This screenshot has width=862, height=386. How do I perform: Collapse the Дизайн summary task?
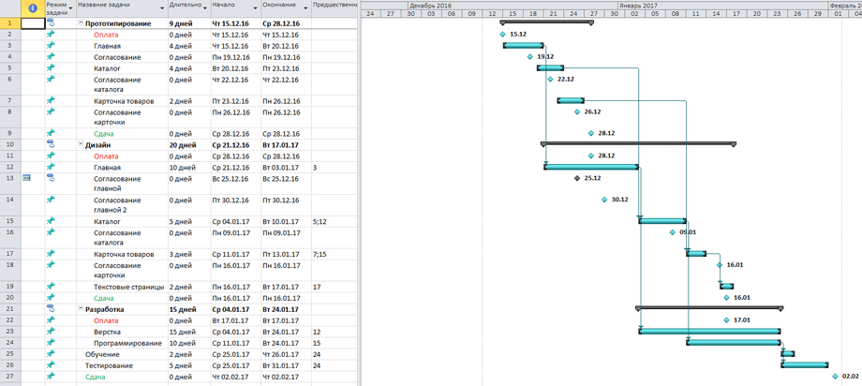(x=81, y=145)
